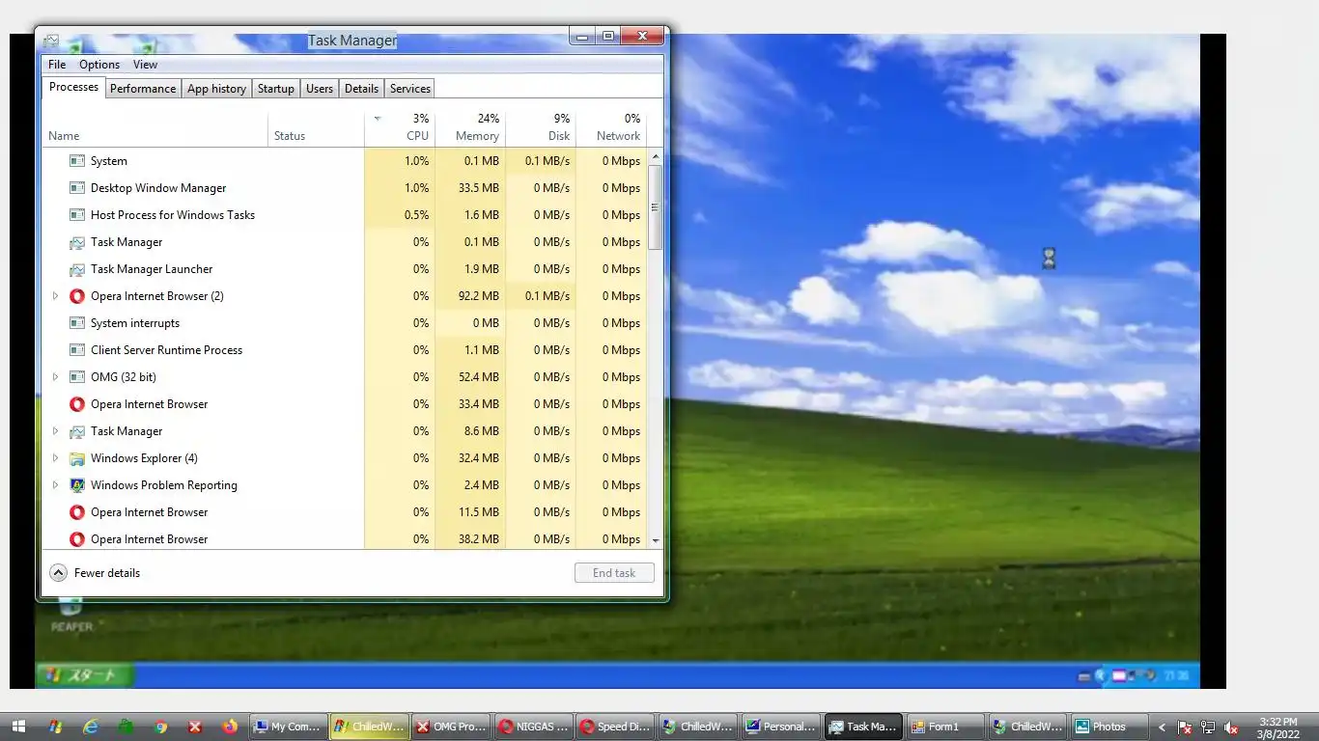Click the Task Manager Launcher process icon
This screenshot has width=1319, height=741.
point(77,269)
